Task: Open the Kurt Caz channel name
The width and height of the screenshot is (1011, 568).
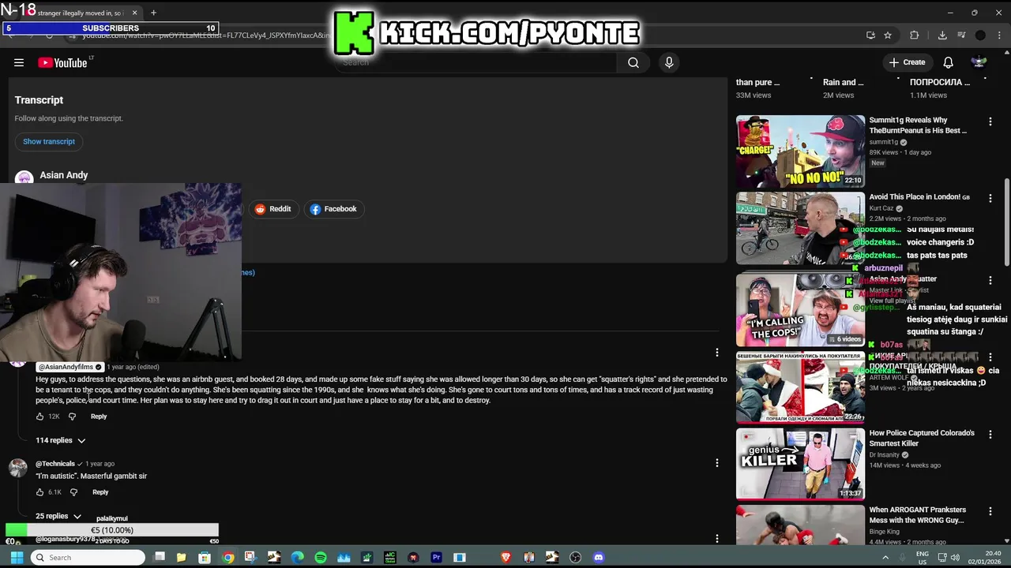Action: click(x=881, y=208)
